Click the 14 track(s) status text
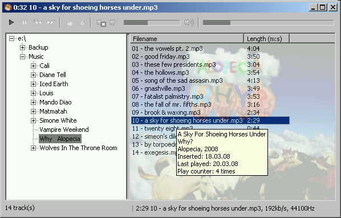Screen dimensions: 341x218 point(20,208)
